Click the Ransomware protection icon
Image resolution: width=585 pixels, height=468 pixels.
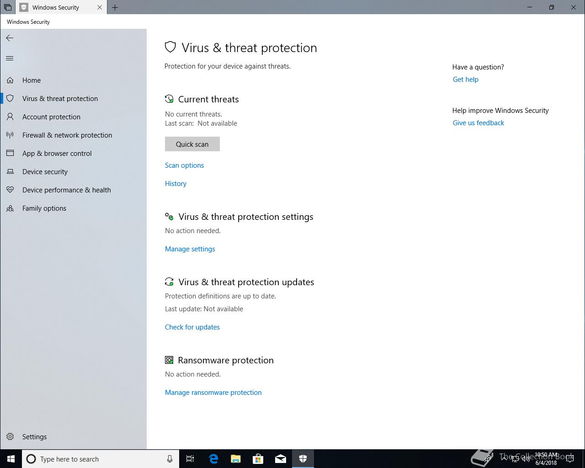tap(169, 360)
